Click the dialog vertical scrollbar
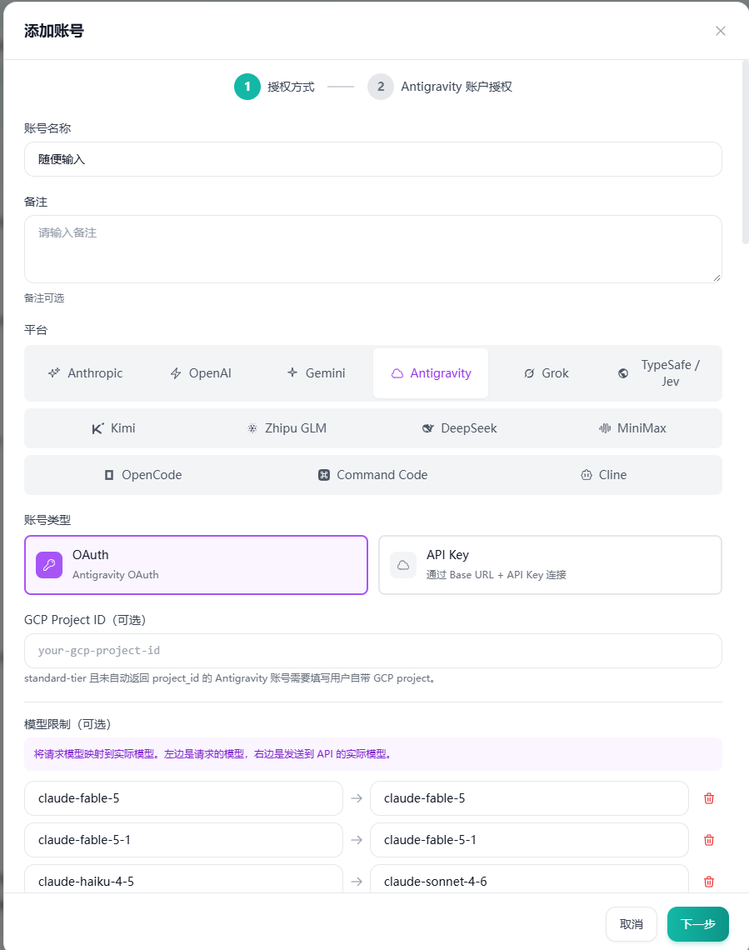Image resolution: width=749 pixels, height=950 pixels. click(x=746, y=152)
